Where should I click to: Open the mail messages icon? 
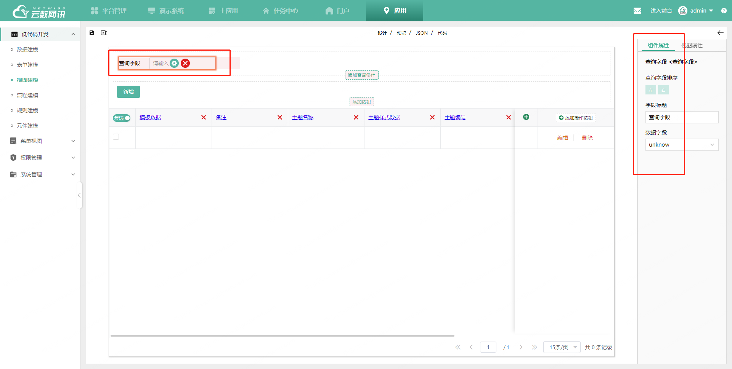(637, 11)
